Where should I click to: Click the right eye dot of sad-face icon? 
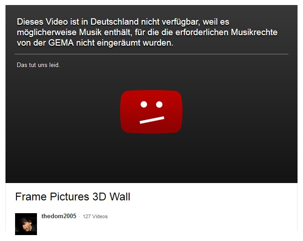pos(159,105)
